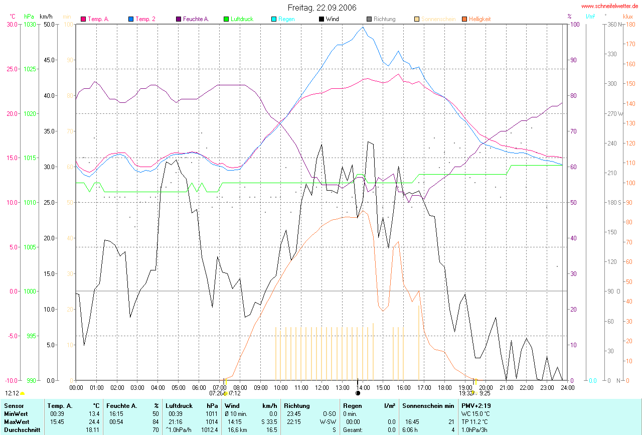Click the 'km/h' axis unit label at the top
This screenshot has height=435, width=642.
[x=47, y=17]
